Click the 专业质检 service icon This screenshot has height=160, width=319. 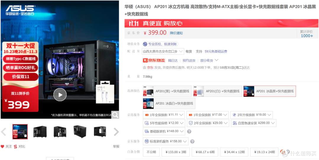[145, 44]
